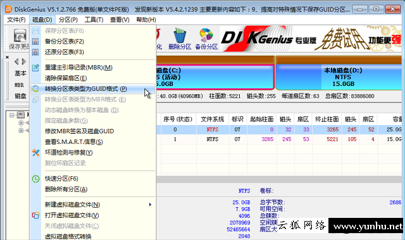Click the 坏道检测与修复 tools icon
The width and height of the screenshot is (405, 240).
click(35, 153)
